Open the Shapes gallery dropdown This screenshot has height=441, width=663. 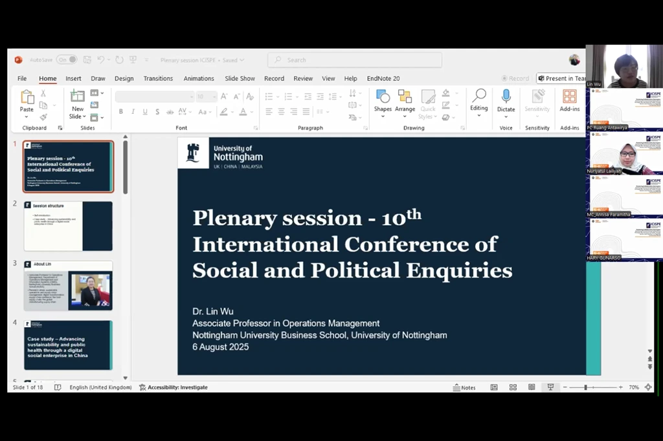(383, 109)
